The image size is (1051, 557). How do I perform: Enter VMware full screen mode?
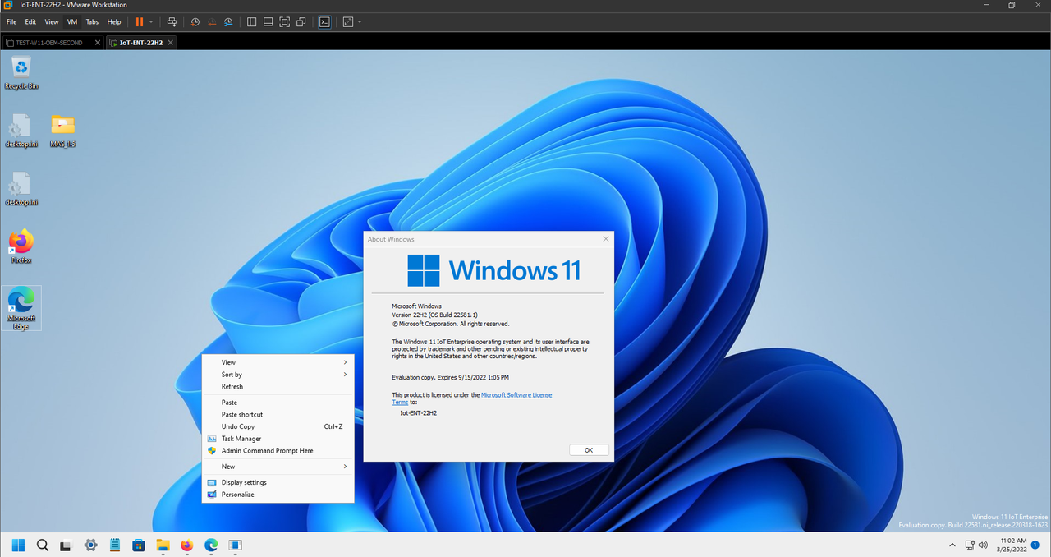tap(285, 22)
